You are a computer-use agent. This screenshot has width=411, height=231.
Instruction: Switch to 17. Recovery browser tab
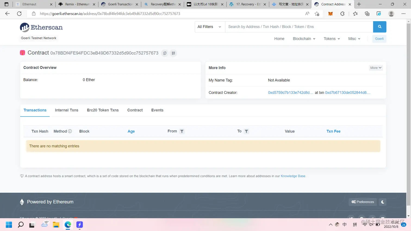pos(247,4)
